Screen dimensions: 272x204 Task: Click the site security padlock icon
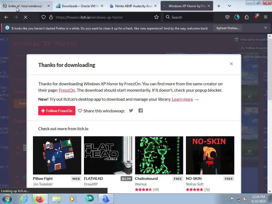pyautogui.click(x=51, y=17)
